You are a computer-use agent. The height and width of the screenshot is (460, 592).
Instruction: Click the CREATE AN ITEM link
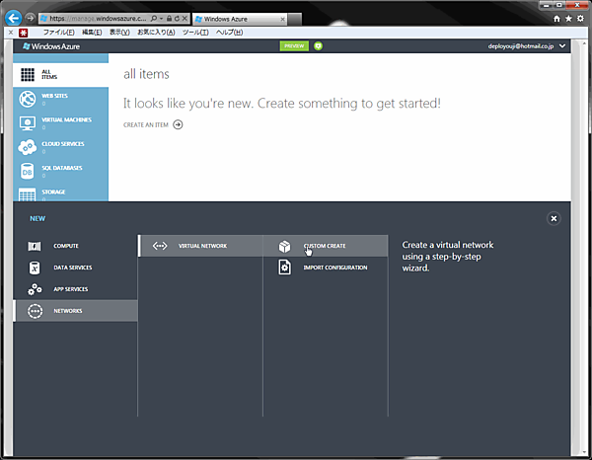(146, 125)
